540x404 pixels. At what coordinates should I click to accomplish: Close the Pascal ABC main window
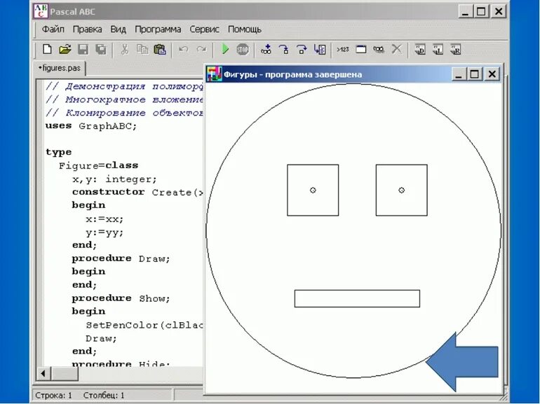click(x=499, y=11)
